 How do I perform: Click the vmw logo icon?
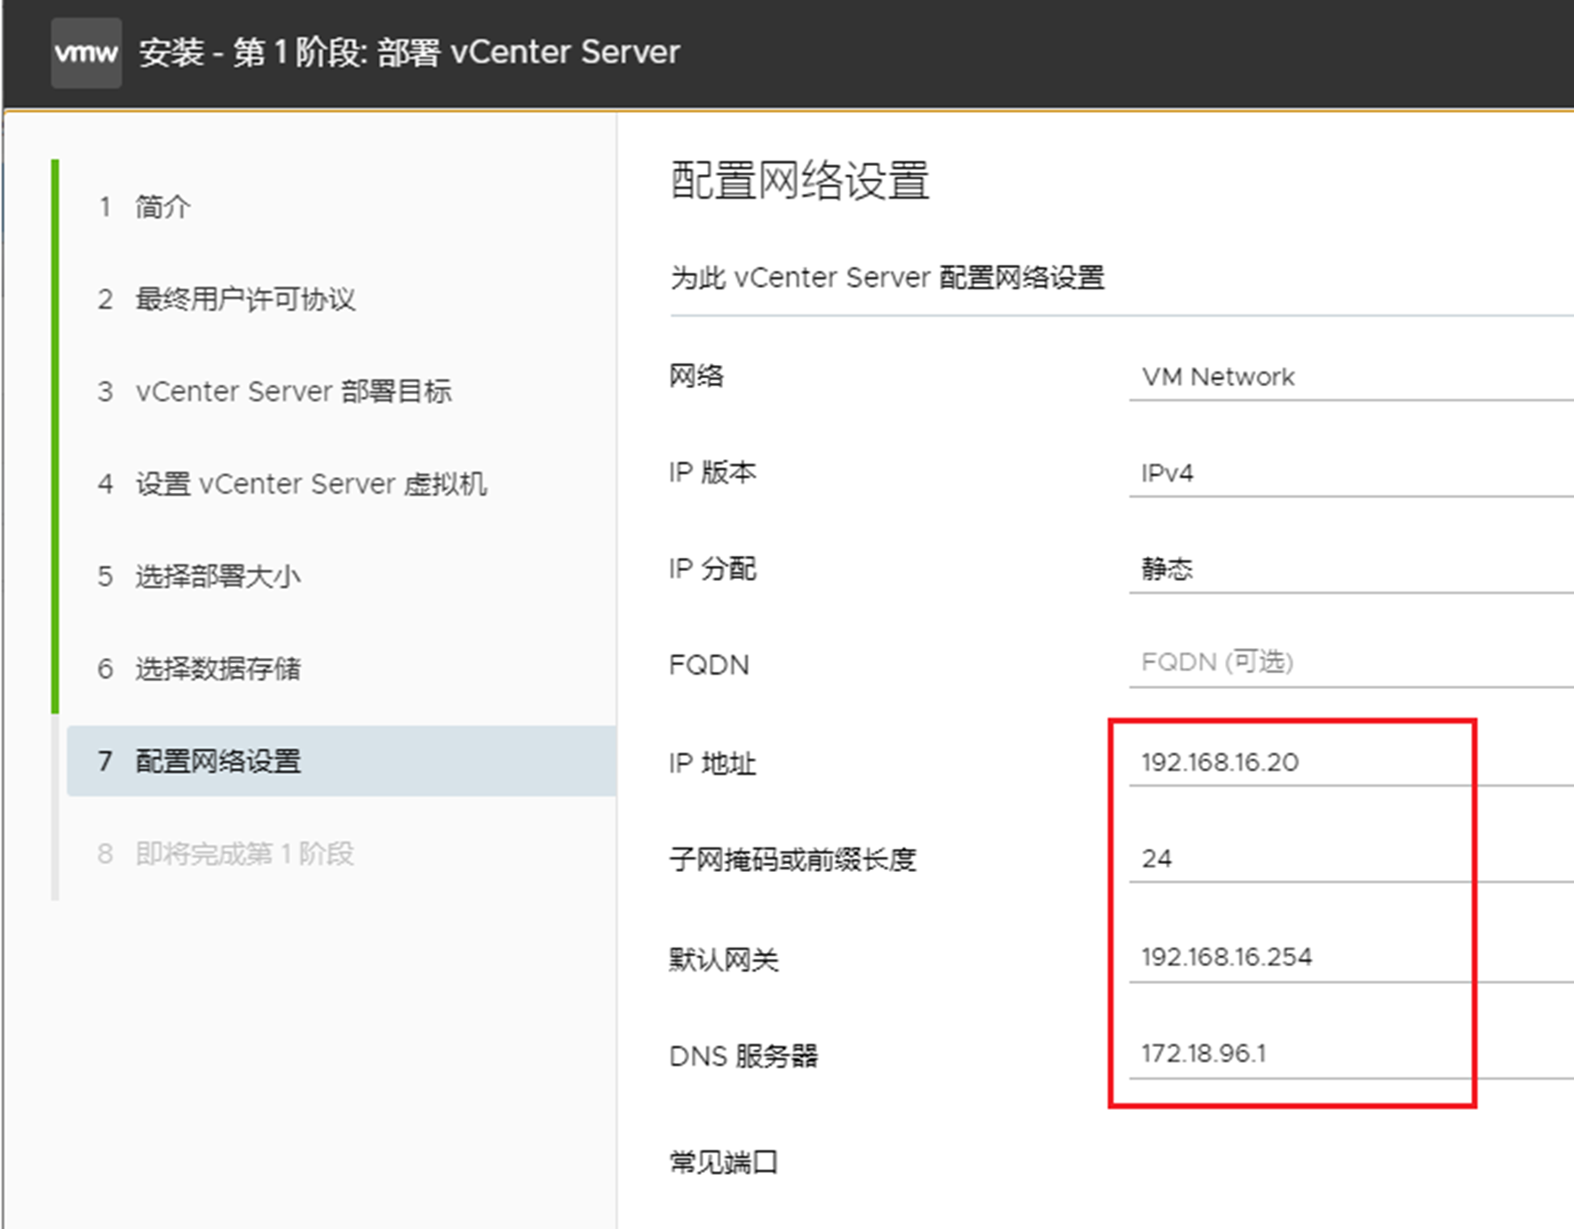(86, 52)
